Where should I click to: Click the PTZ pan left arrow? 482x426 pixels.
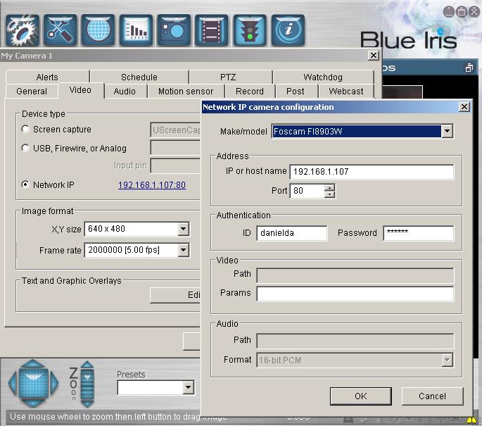pos(12,383)
